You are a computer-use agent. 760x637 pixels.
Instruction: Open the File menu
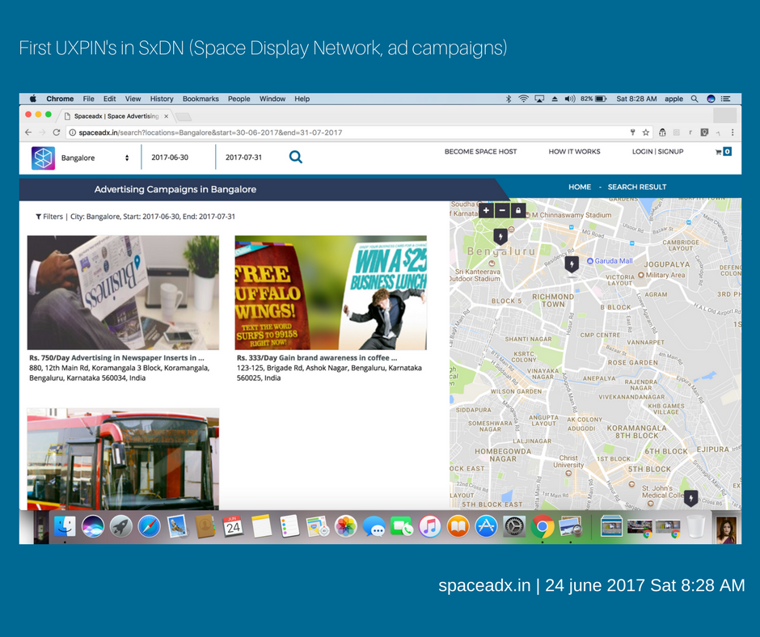coord(89,99)
